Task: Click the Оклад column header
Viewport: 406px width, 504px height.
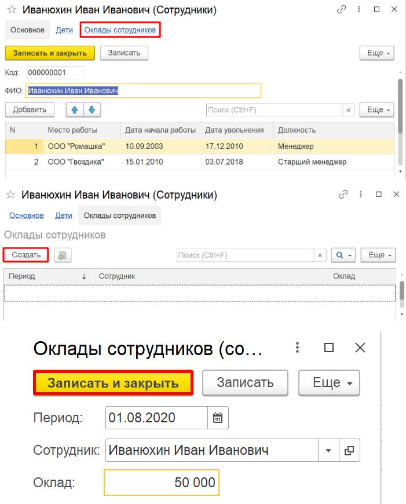Action: pos(361,276)
